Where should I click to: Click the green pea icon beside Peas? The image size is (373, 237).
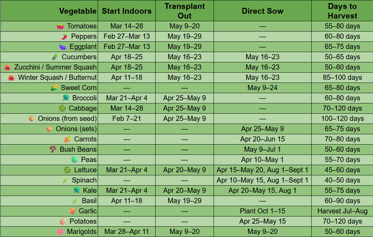74,160
